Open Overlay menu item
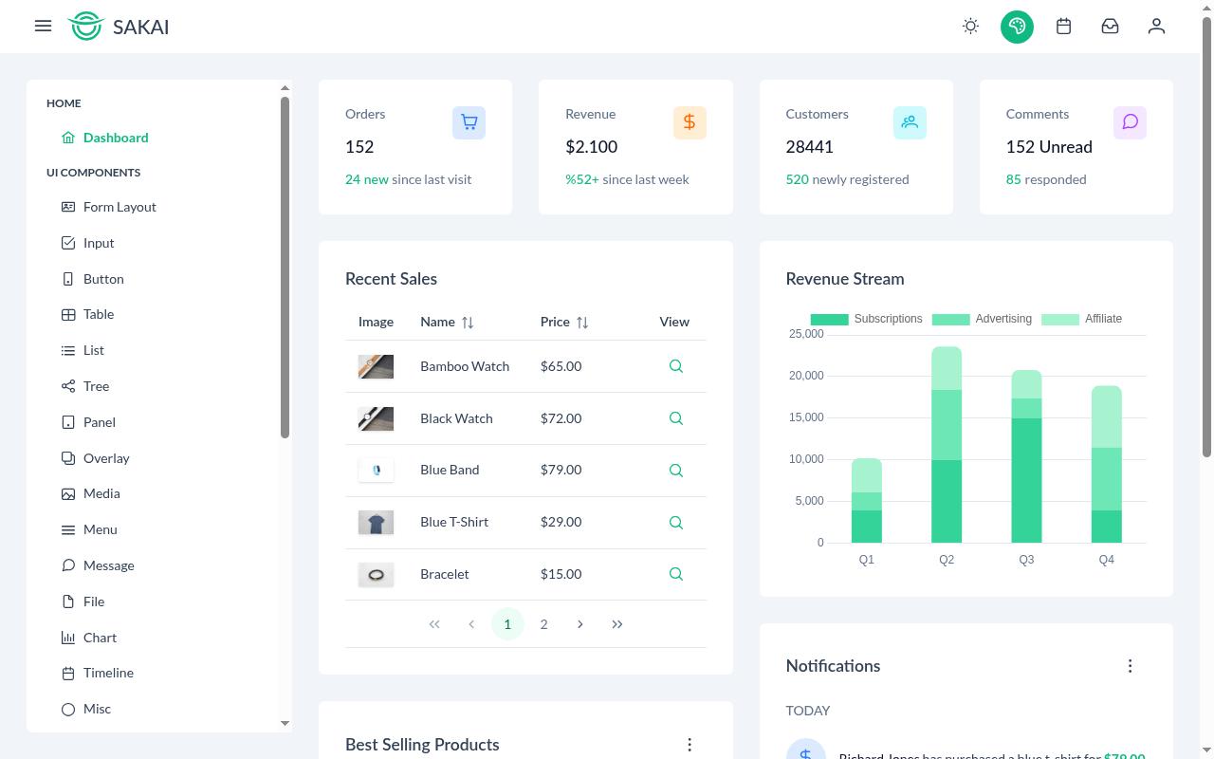 pos(159,458)
